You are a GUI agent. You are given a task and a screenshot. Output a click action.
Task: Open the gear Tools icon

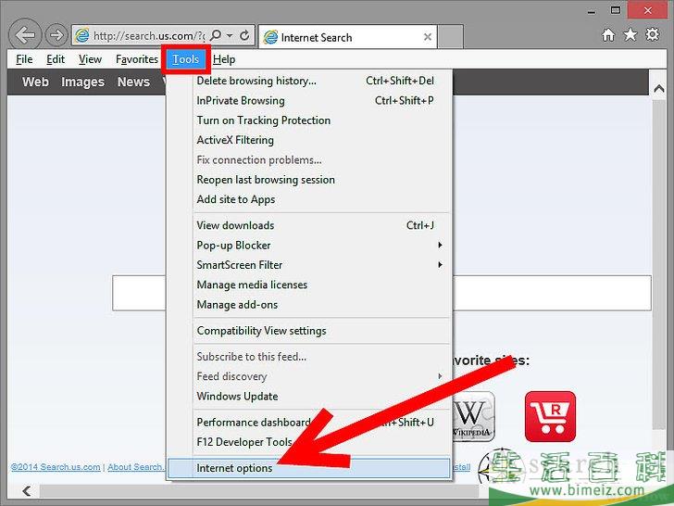pyautogui.click(x=652, y=34)
